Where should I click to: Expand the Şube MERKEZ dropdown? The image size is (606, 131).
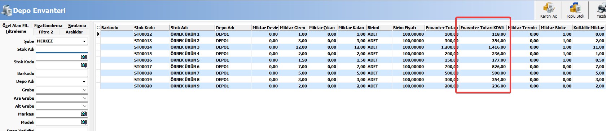click(x=84, y=41)
